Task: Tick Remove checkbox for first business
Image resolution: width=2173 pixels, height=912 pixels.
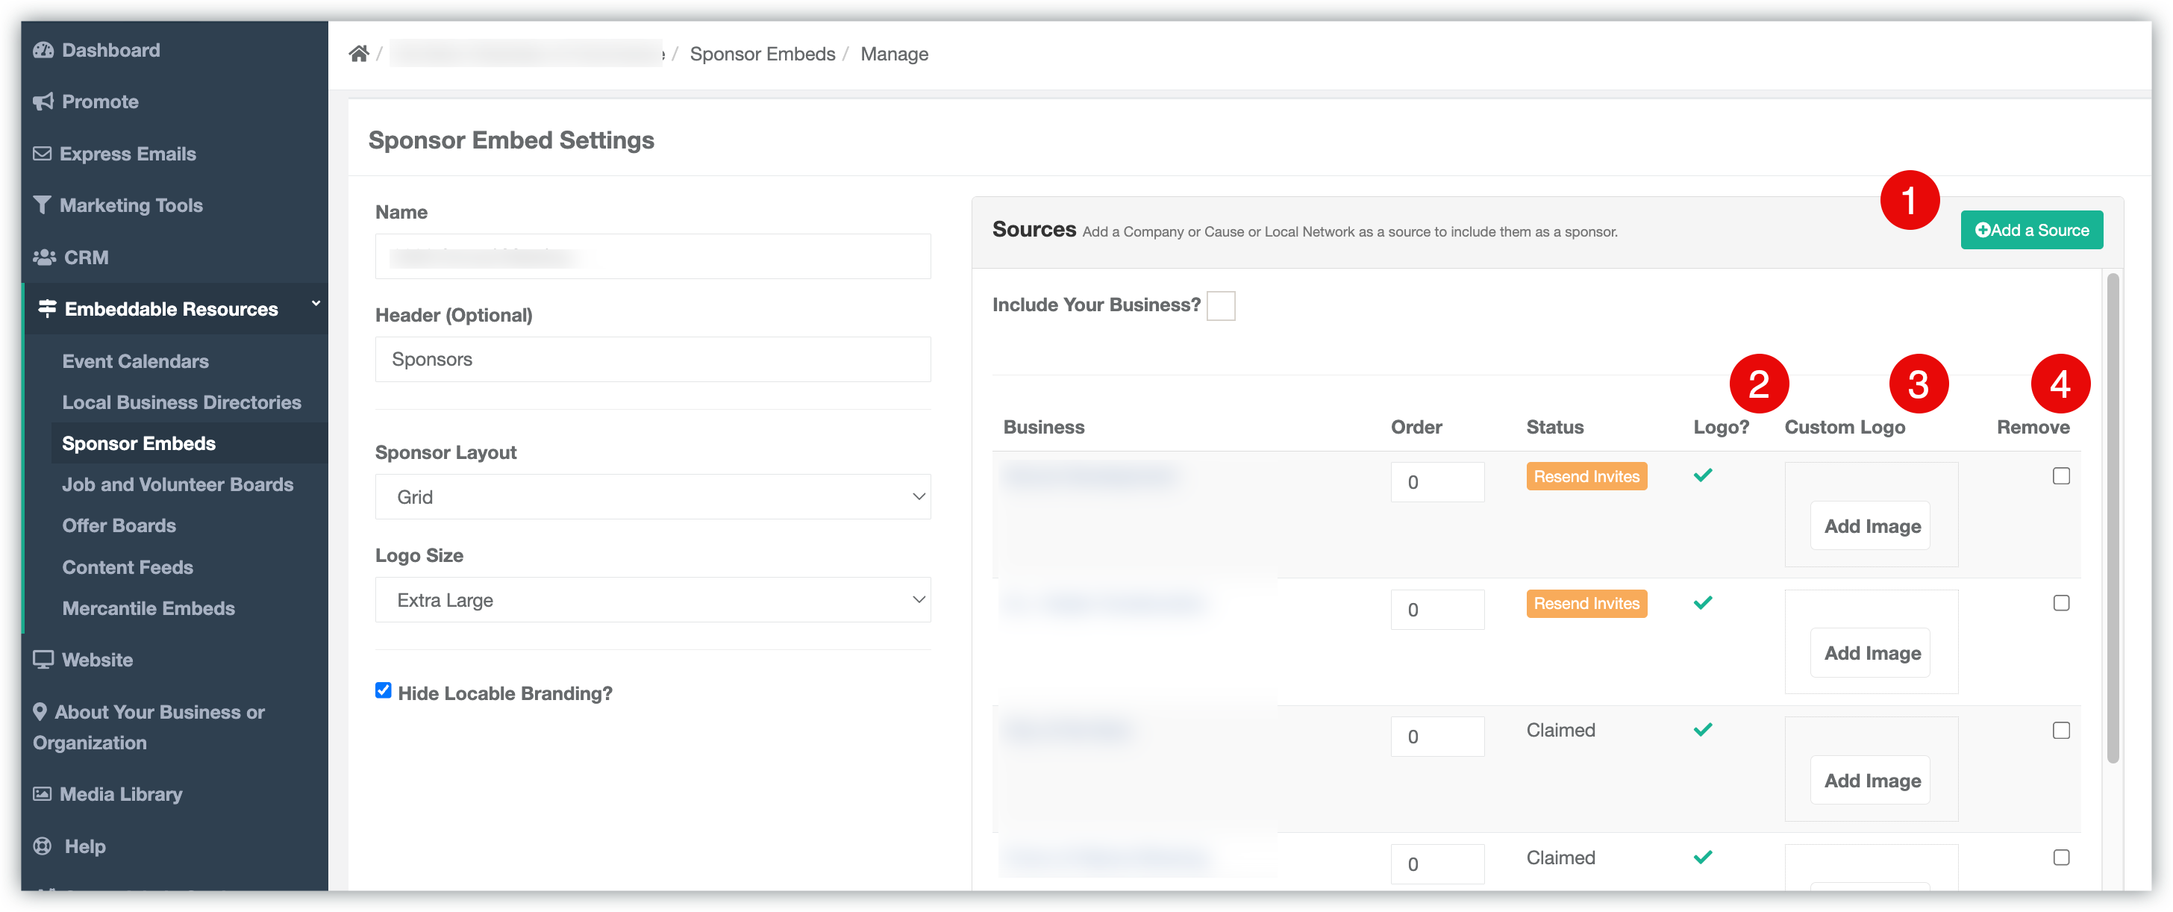Action: point(2061,477)
